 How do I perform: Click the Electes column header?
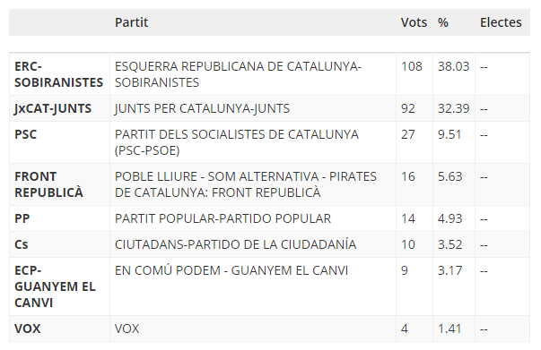click(x=501, y=22)
